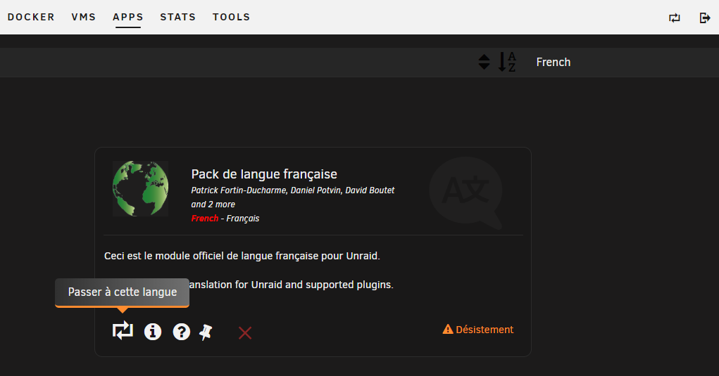Image resolution: width=719 pixels, height=376 pixels.
Task: Switch to this language using the arrows icon
Action: click(123, 330)
